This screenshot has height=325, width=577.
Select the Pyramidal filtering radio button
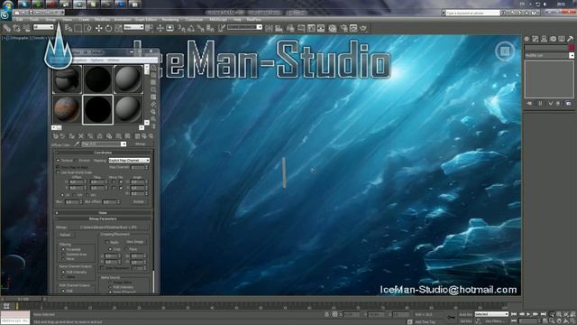(63, 249)
